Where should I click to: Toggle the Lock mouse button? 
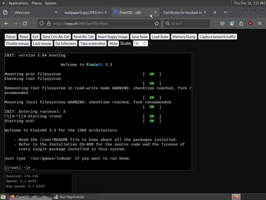coord(42,43)
